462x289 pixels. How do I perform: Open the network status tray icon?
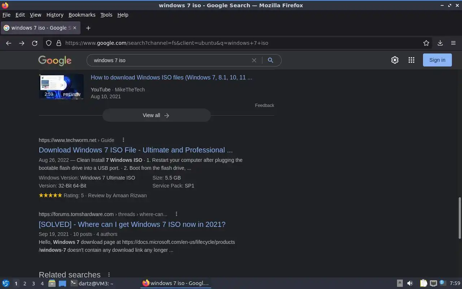(x=433, y=284)
